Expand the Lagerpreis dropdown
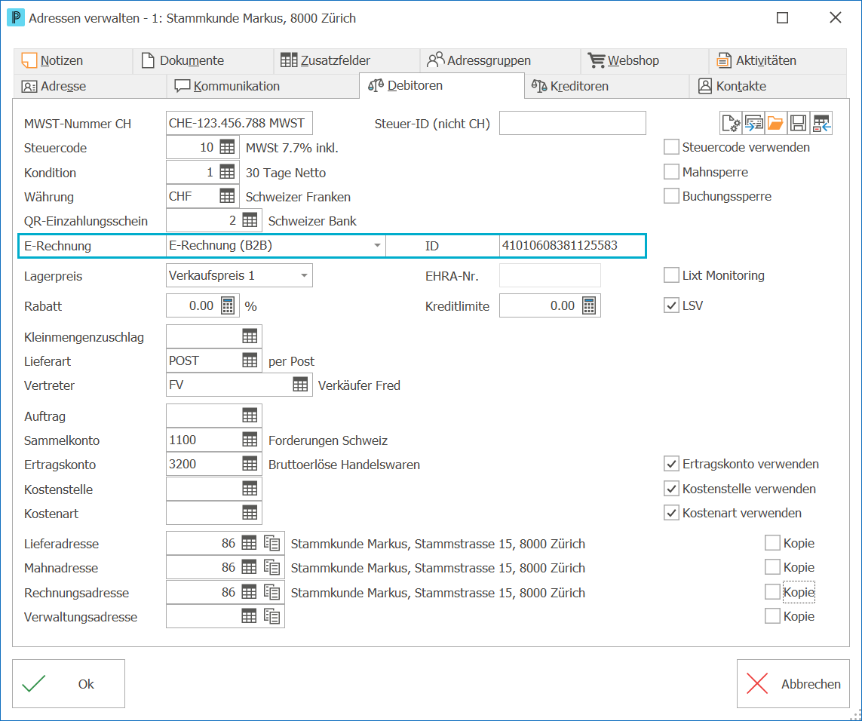 (x=304, y=275)
